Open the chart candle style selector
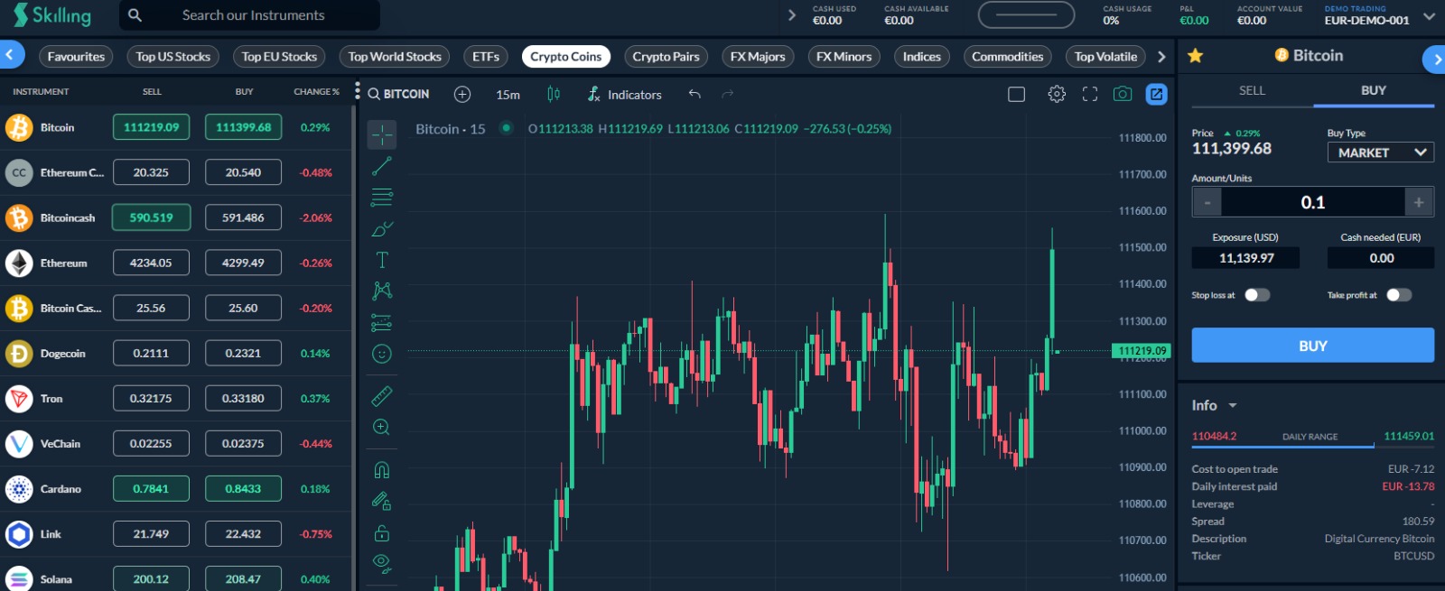Screen dimensions: 1445x591 [x=554, y=94]
